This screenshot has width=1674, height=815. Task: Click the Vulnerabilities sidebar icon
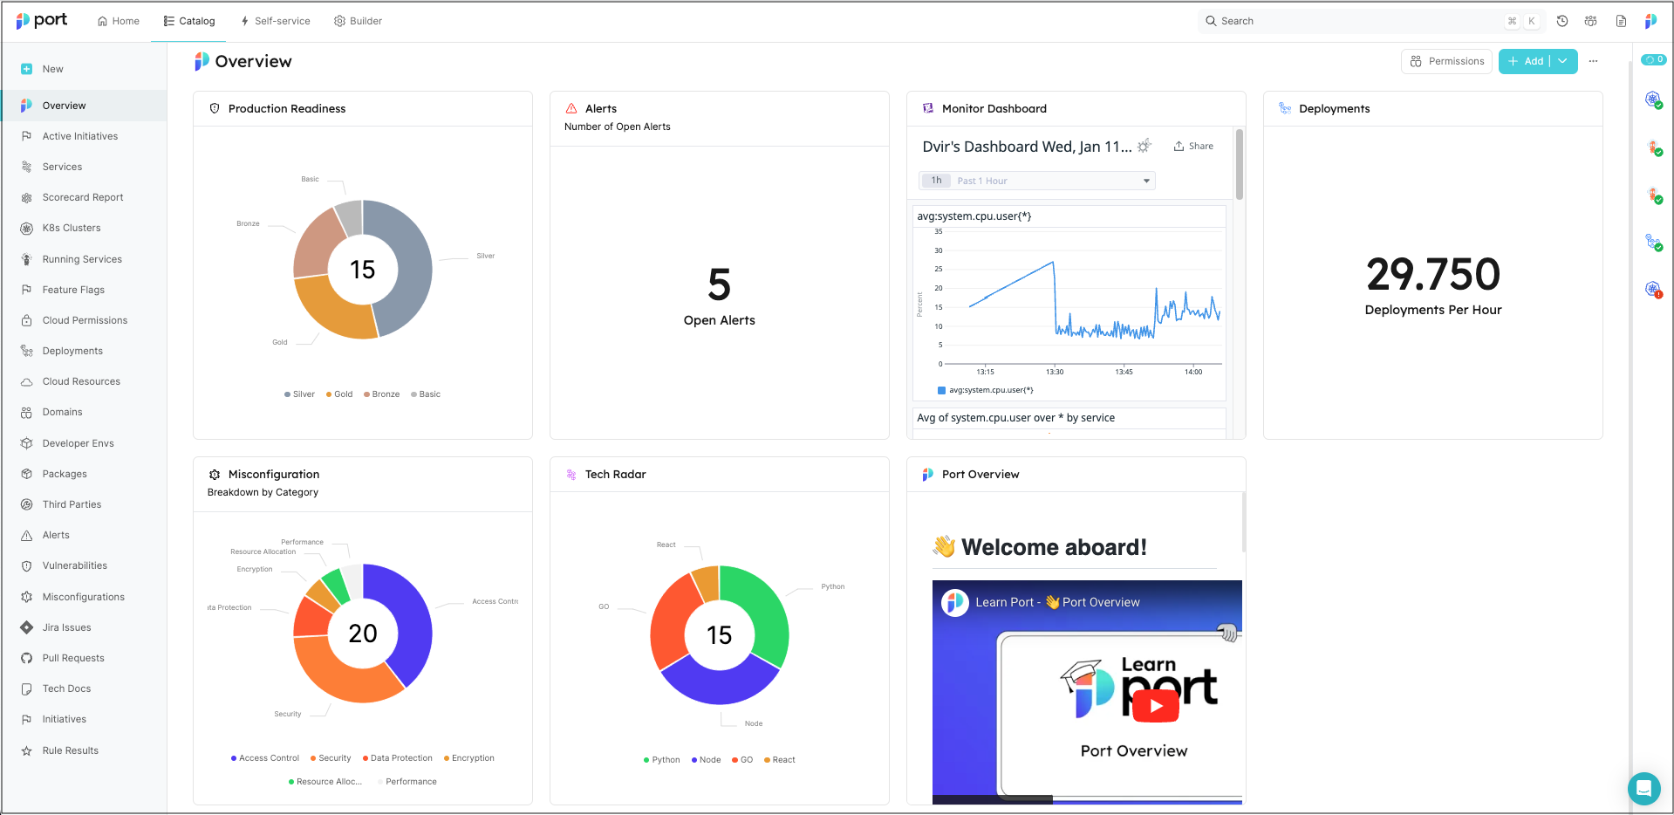click(x=26, y=565)
